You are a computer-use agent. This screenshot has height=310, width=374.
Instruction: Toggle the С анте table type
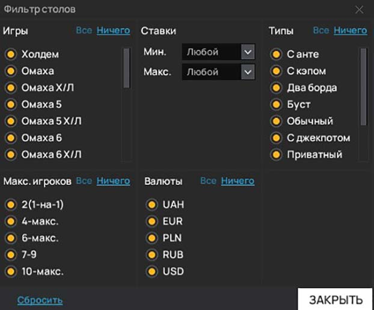pos(276,55)
